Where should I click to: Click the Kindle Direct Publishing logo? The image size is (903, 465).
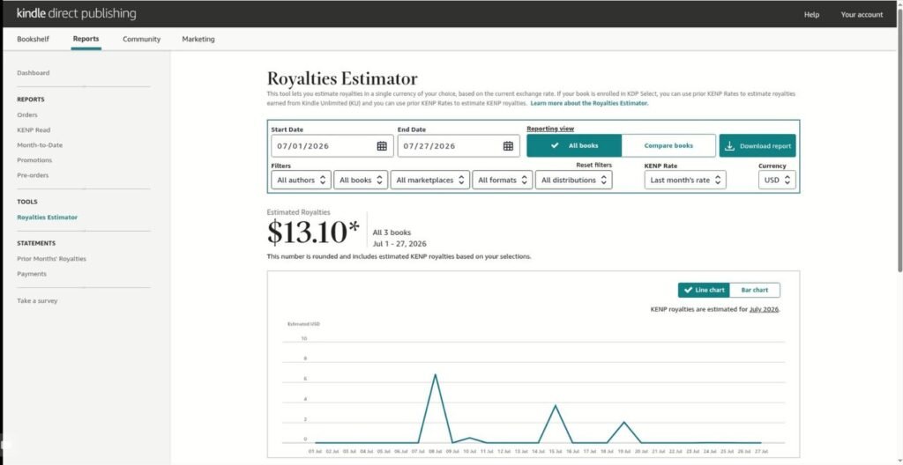click(76, 13)
